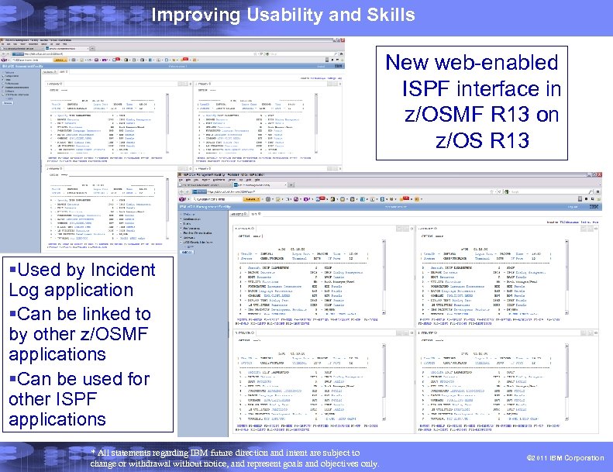Focus address bar in rear browser window

[x=133, y=54]
